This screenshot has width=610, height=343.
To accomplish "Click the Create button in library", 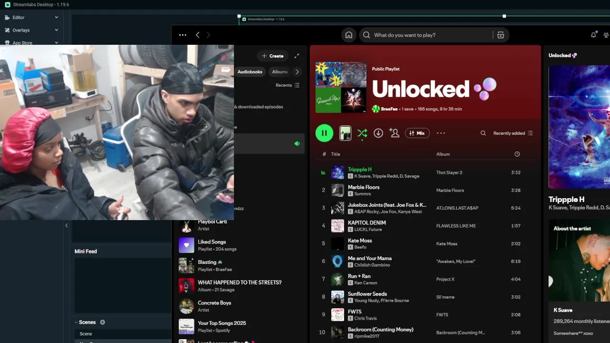I will click(x=273, y=56).
